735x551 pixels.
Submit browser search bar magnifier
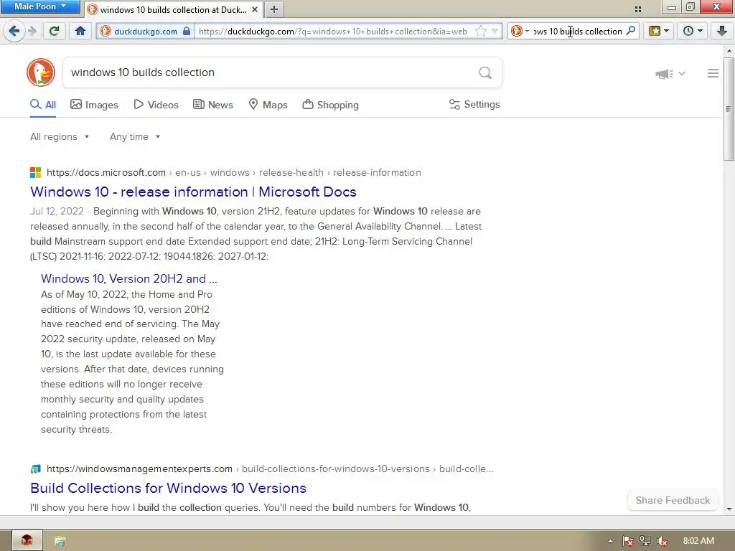point(631,31)
